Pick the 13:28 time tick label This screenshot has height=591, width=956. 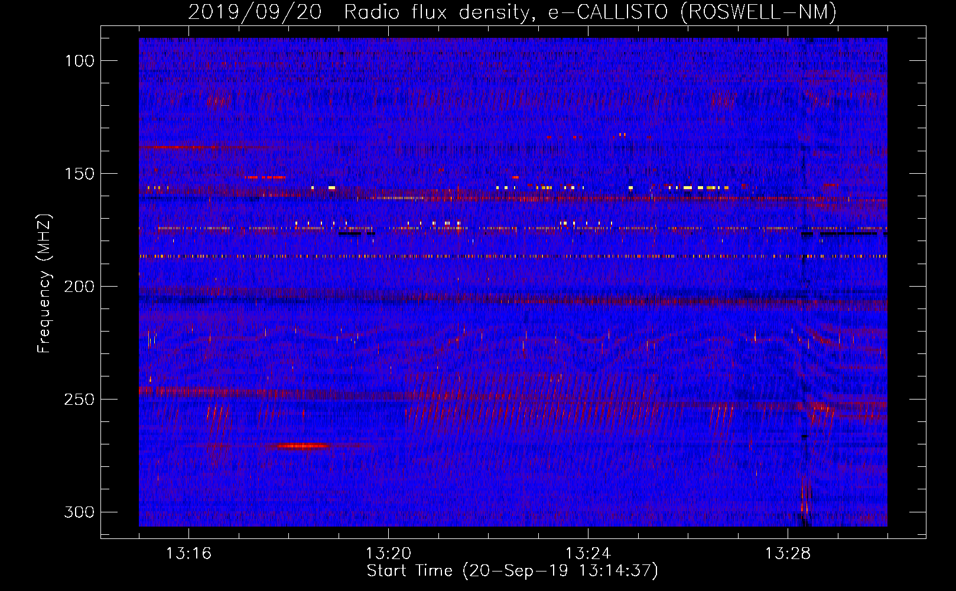point(788,554)
